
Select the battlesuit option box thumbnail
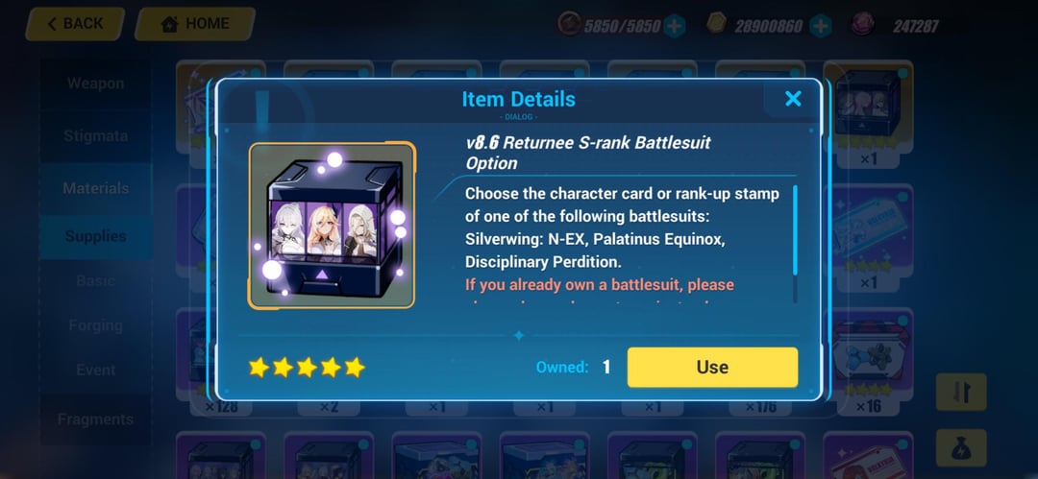pyautogui.click(x=332, y=225)
